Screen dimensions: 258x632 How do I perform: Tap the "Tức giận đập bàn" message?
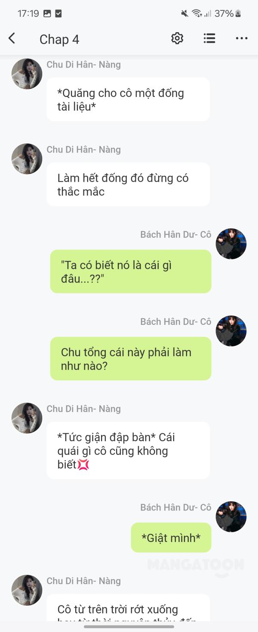tap(128, 450)
